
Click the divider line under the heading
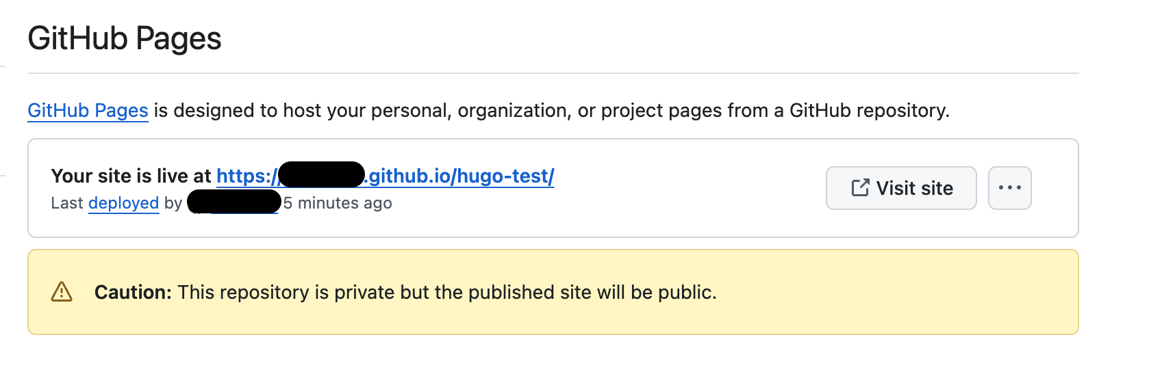pos(548,73)
